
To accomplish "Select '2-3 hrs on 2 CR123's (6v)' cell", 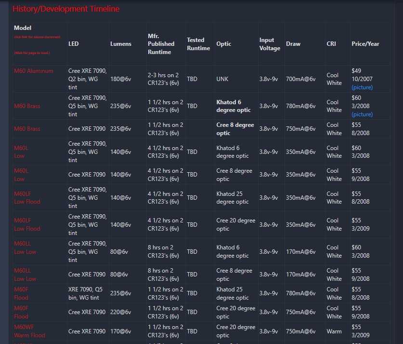I will tap(163, 79).
